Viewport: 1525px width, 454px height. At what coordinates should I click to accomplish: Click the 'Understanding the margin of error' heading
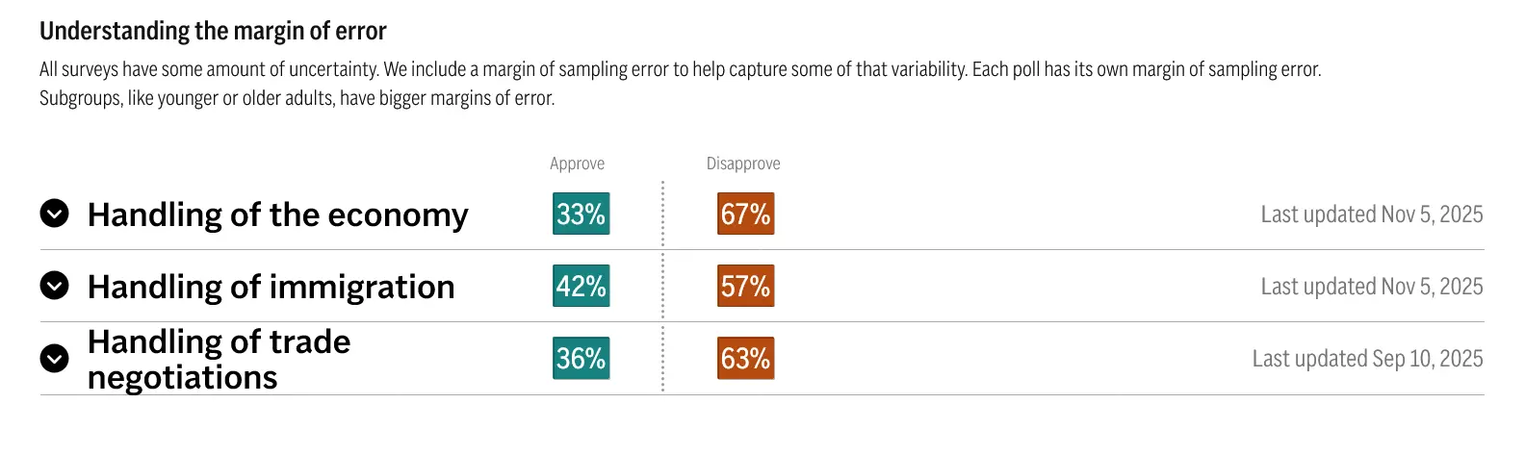[213, 31]
